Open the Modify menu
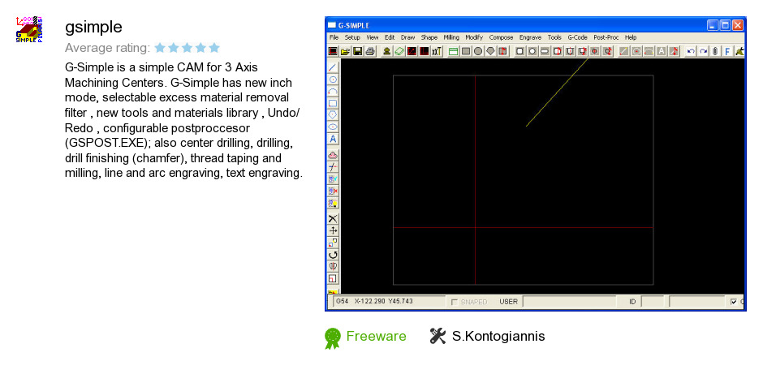The width and height of the screenshot is (763, 374). tap(474, 37)
